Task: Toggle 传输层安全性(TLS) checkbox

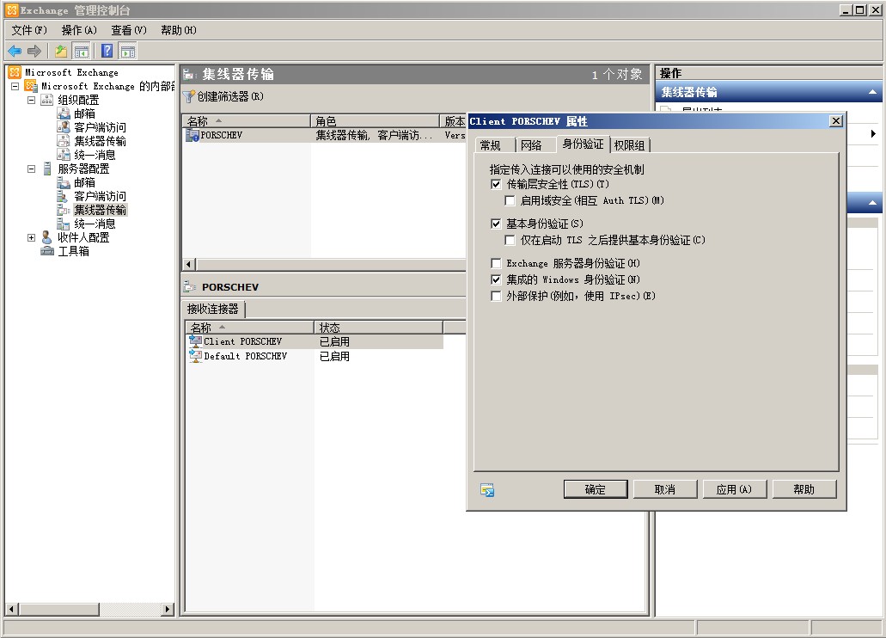Action: [496, 184]
